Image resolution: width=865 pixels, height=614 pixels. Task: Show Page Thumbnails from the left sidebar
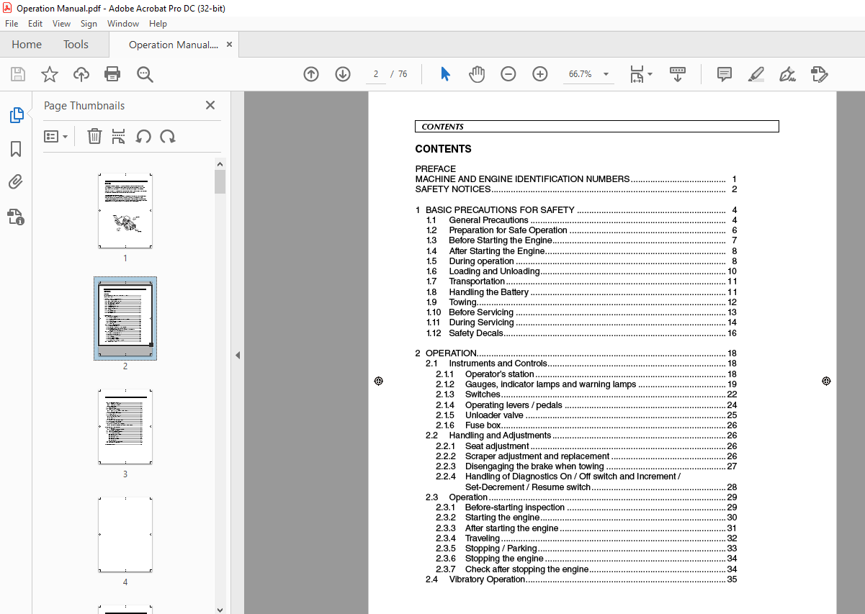[x=16, y=115]
